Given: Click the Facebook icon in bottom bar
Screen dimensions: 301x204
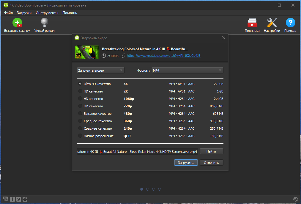Looking at the screenshot, I should (12, 199).
